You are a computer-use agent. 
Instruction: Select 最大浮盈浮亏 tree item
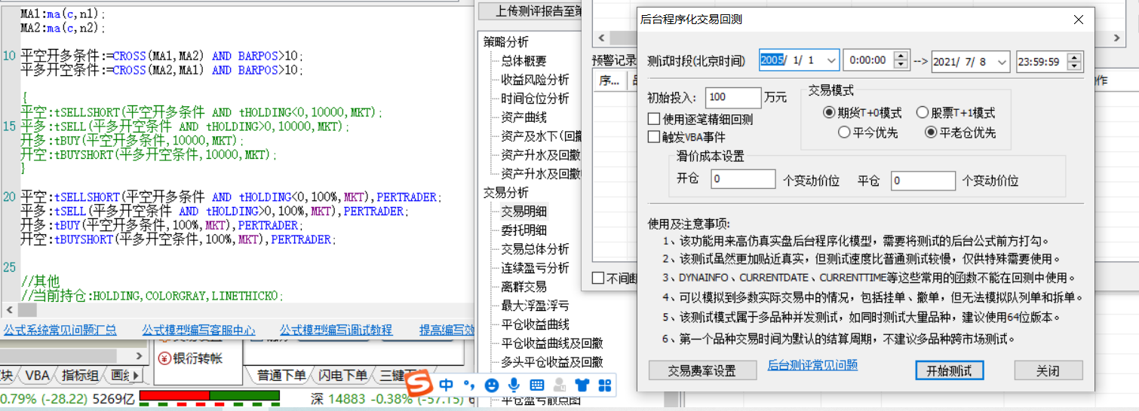[x=535, y=306]
